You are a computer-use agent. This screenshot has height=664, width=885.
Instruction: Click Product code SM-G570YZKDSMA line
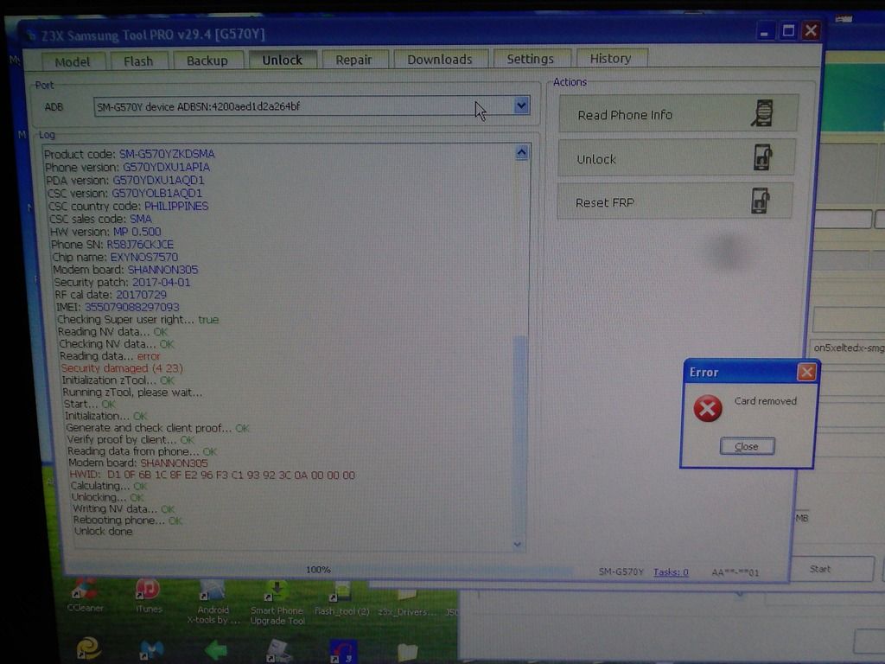pos(130,154)
